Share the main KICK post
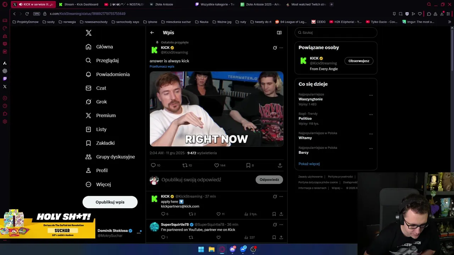Image resolution: width=454 pixels, height=255 pixels. (x=280, y=165)
